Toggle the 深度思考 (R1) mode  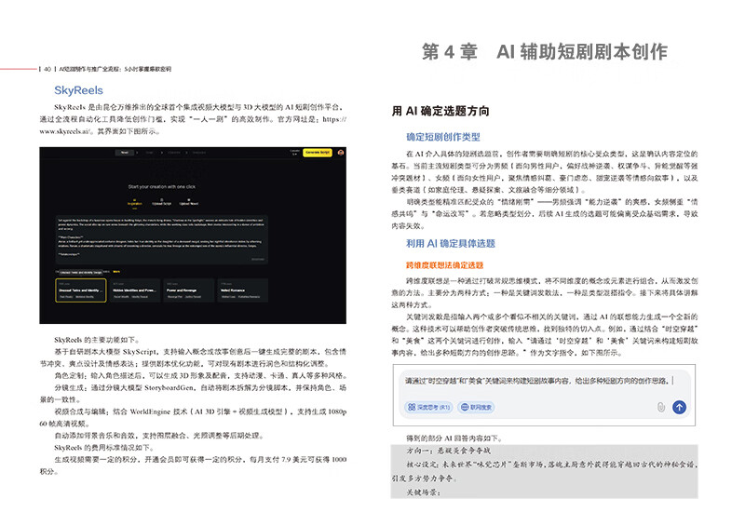(x=429, y=407)
